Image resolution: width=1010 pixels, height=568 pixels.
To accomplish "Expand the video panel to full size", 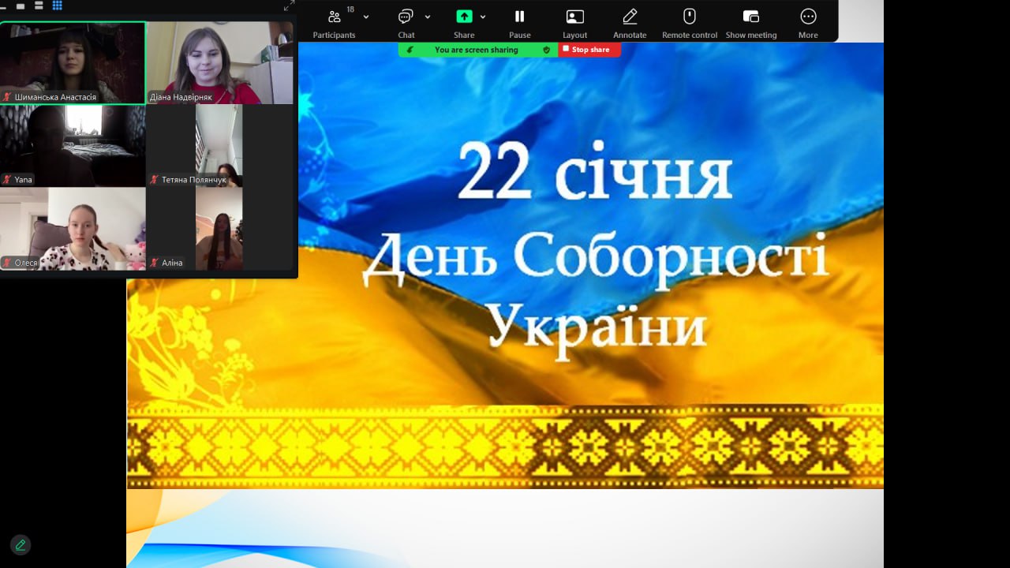I will pos(289,6).
